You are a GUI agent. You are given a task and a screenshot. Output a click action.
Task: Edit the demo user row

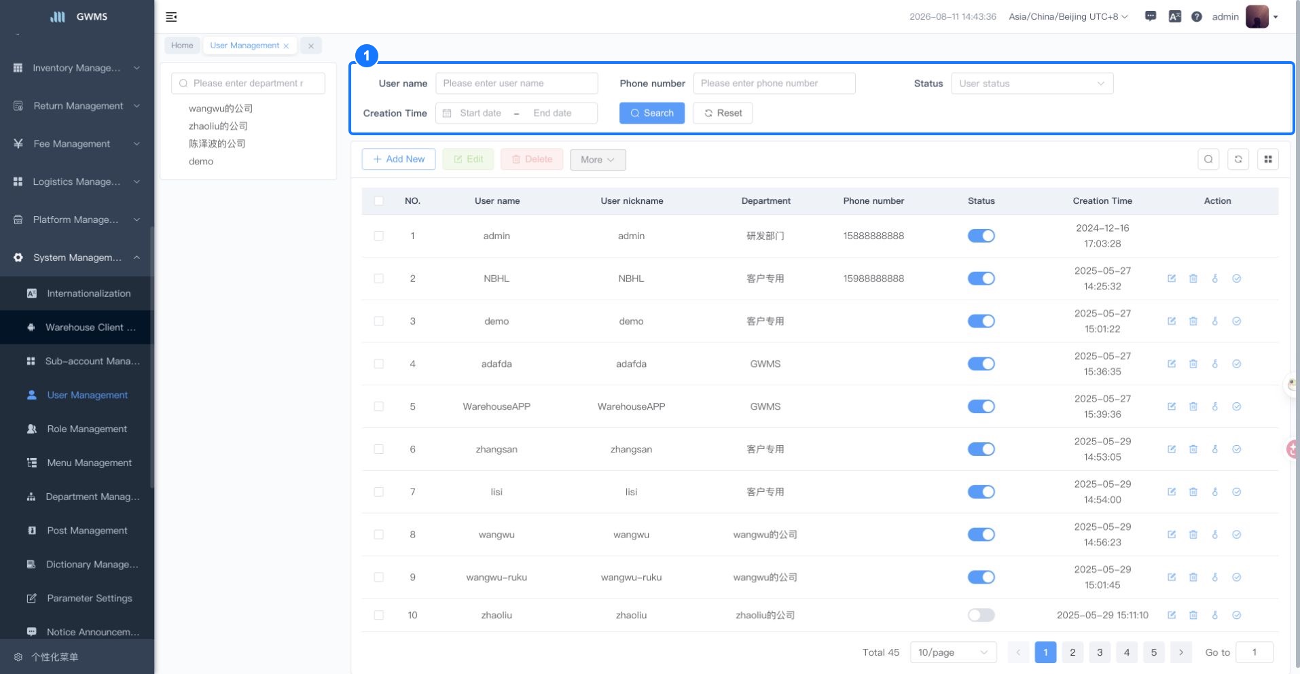pyautogui.click(x=1172, y=321)
